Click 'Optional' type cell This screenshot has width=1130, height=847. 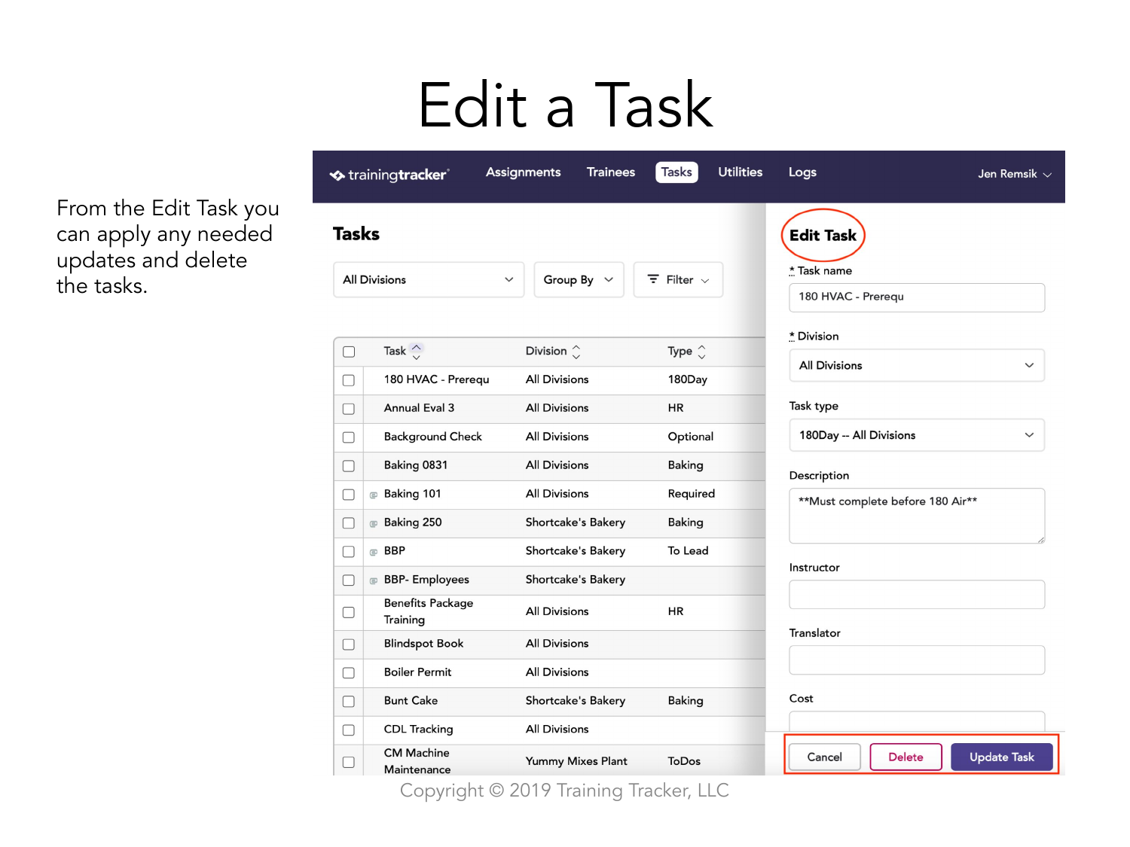coord(690,437)
